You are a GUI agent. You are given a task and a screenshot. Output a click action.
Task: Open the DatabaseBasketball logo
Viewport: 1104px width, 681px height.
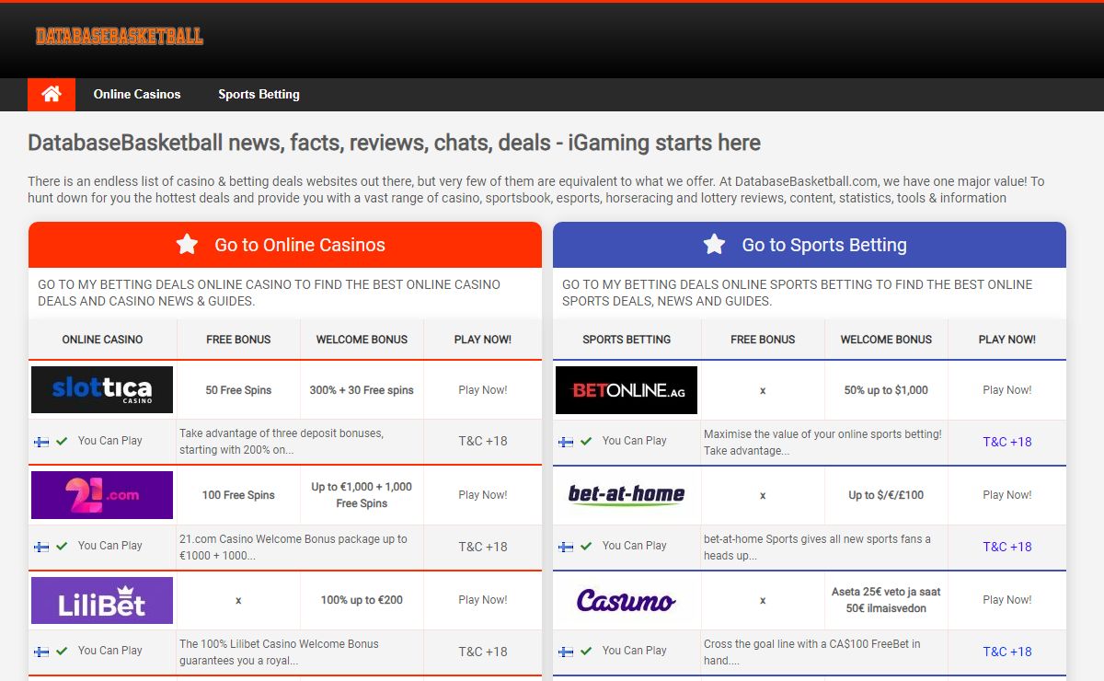(x=120, y=37)
